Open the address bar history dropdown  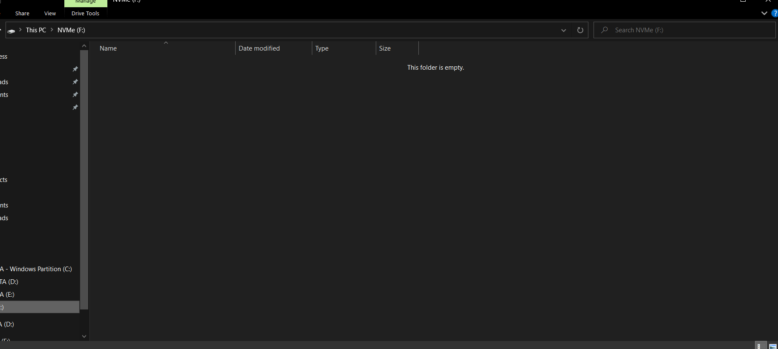pyautogui.click(x=564, y=30)
